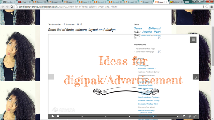Jump to third marker on progress bar

tap(106, 116)
